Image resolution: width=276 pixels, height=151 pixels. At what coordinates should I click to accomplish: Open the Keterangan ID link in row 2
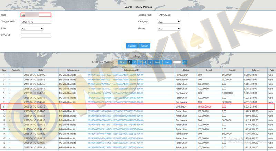(x=116, y=80)
